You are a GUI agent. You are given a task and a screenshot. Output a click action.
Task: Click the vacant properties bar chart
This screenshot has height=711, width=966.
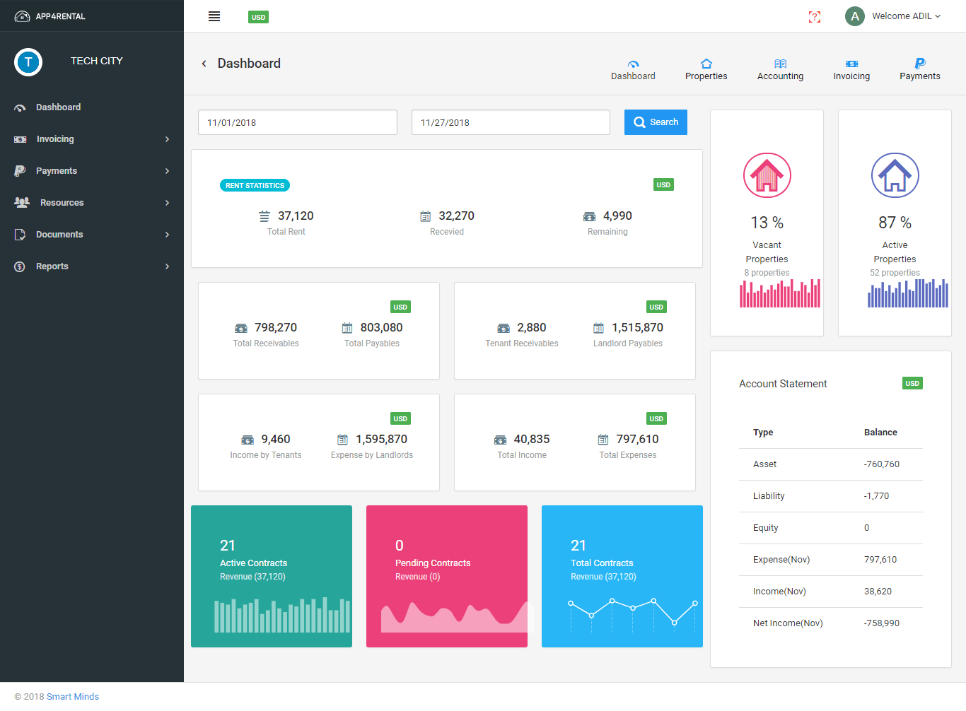coord(780,293)
